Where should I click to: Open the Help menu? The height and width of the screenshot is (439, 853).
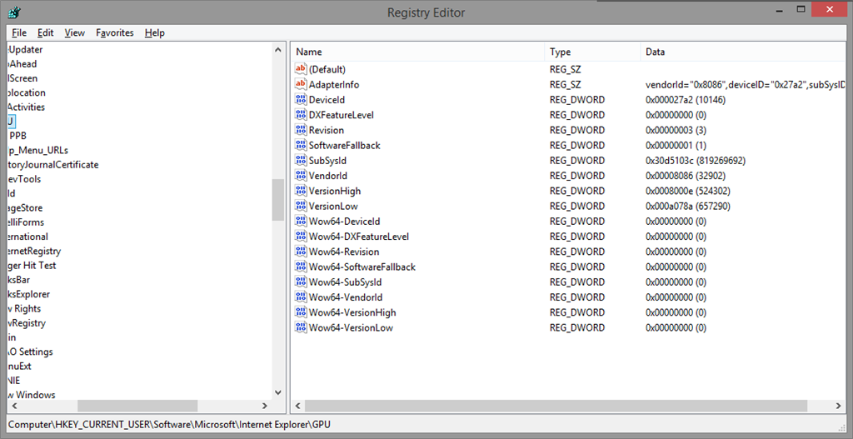tap(154, 32)
